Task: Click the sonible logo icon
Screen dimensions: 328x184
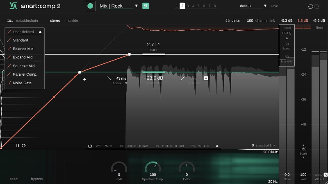Action: (14, 6)
